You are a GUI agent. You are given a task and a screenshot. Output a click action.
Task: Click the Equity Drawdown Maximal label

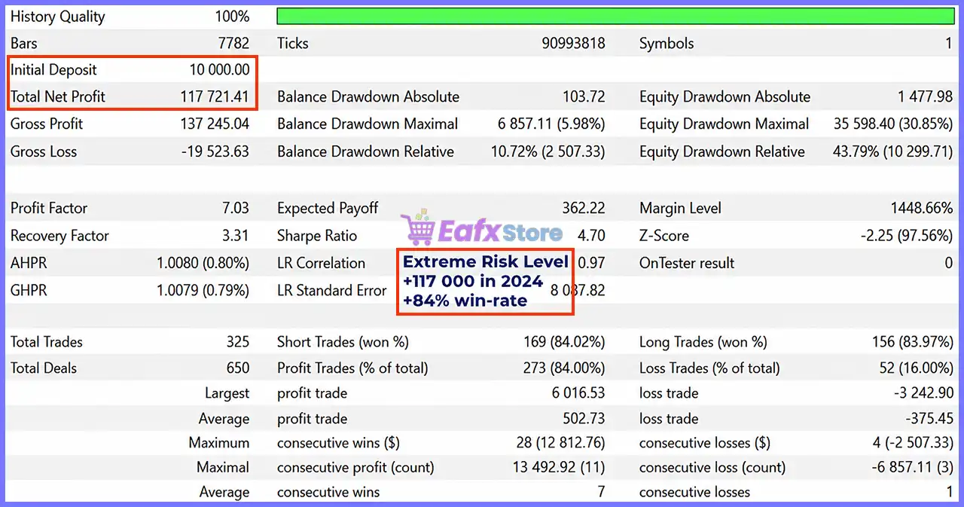725,124
